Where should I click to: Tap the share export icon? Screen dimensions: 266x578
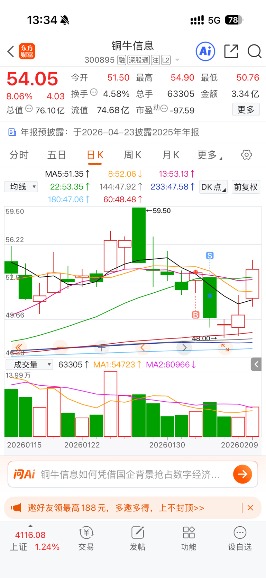point(231,51)
